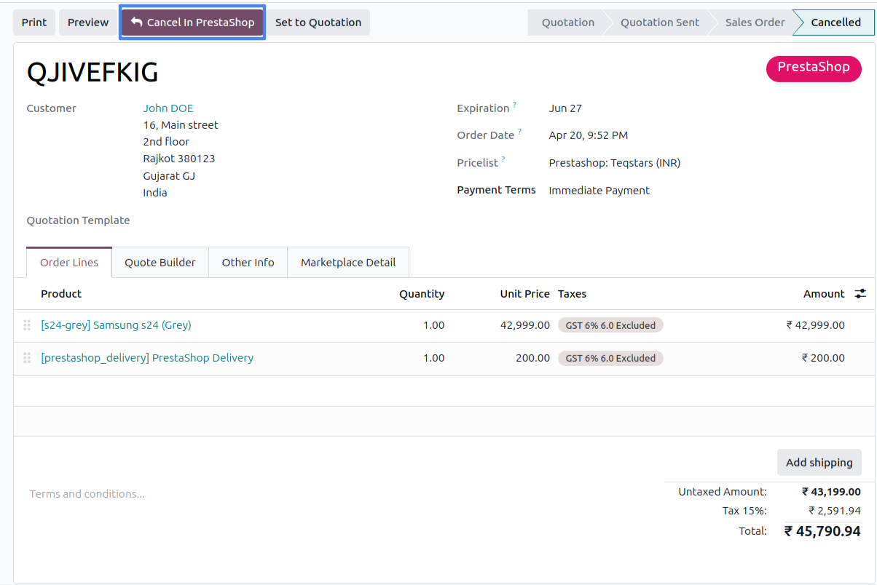Click the ₹ 200.00 amount cell
Image resolution: width=877 pixels, height=585 pixels.
823,358
